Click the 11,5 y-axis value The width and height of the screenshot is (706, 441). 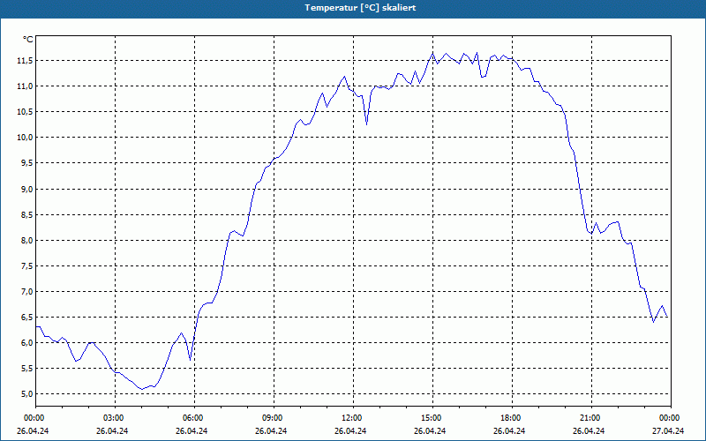pyautogui.click(x=25, y=60)
